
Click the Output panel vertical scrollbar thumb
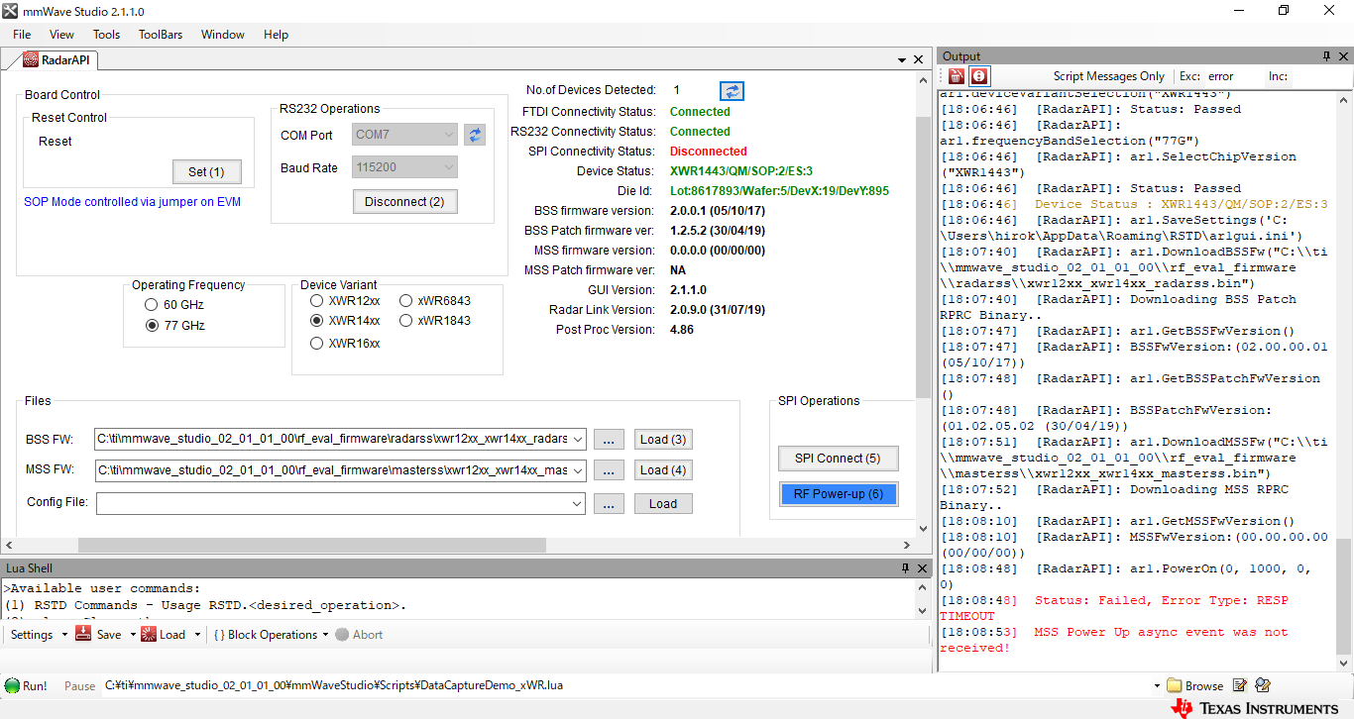[x=1343, y=596]
